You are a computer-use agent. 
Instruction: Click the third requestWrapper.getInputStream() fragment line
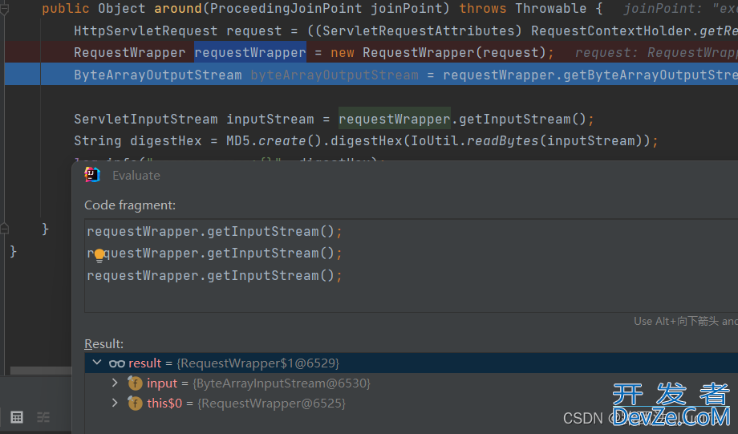214,275
